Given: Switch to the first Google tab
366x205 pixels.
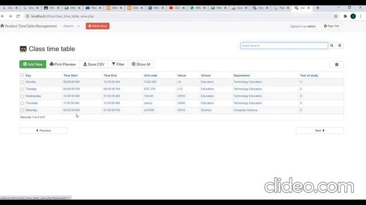Looking at the screenshot, I should tap(9, 8).
